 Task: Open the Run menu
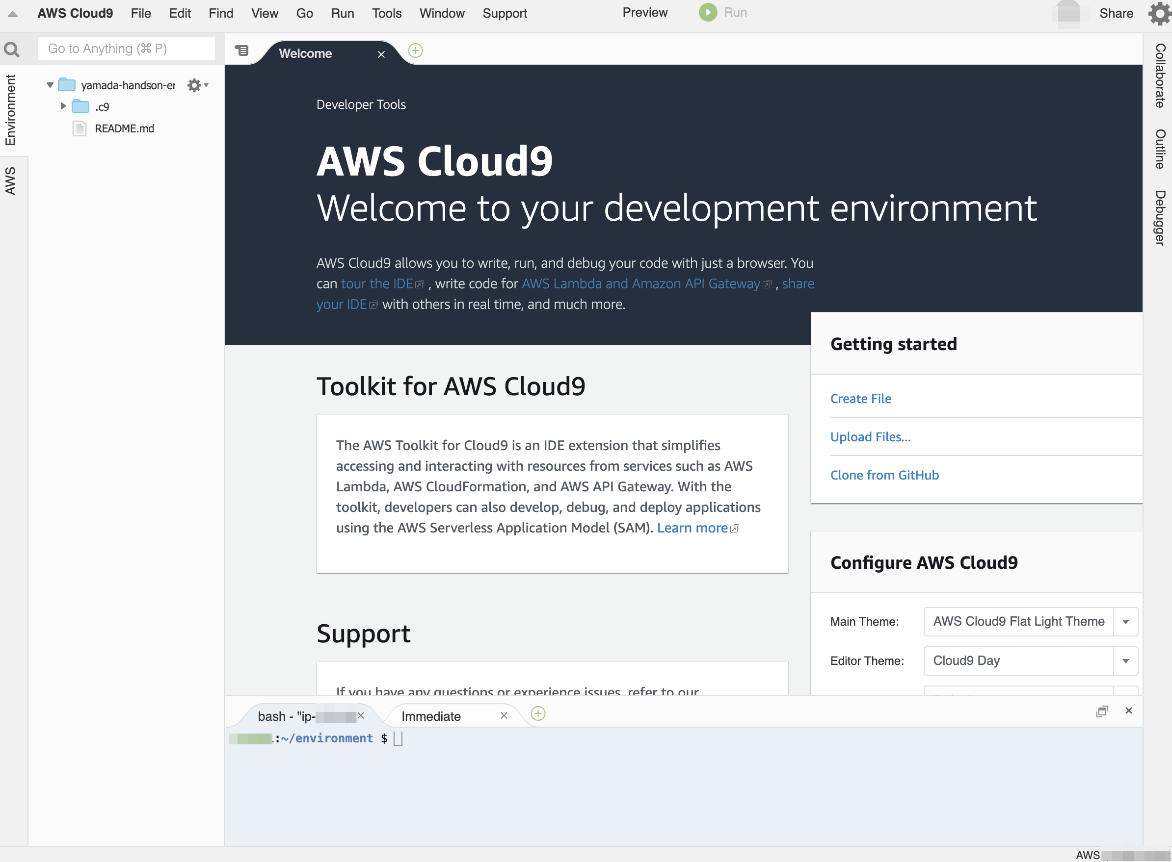343,14
